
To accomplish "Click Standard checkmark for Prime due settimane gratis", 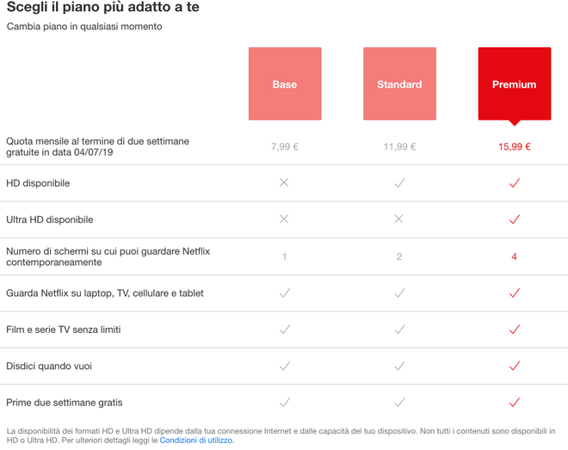I will coord(399,402).
